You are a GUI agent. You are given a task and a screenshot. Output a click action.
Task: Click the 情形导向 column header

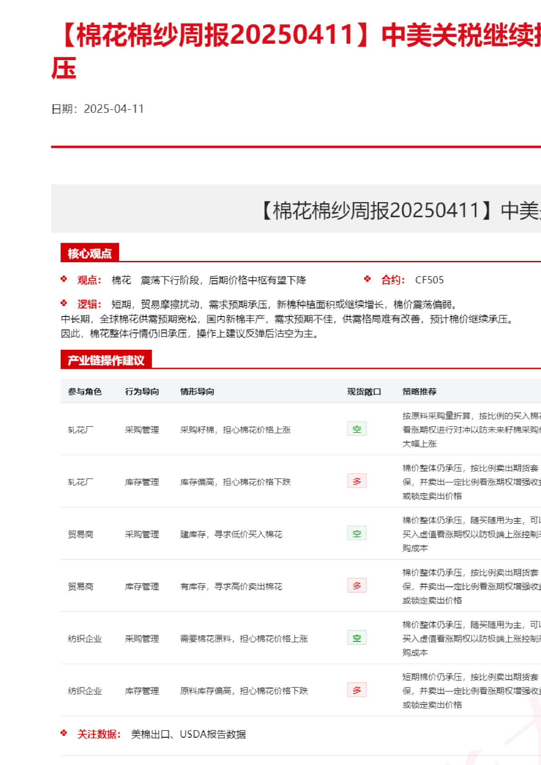tap(197, 392)
